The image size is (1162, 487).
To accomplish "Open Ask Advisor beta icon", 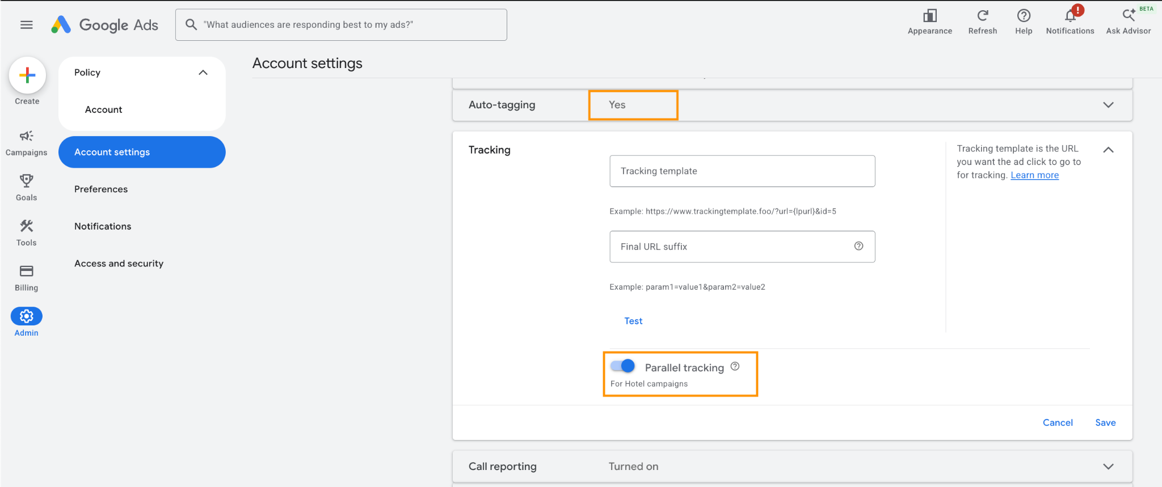I will click(x=1129, y=15).
